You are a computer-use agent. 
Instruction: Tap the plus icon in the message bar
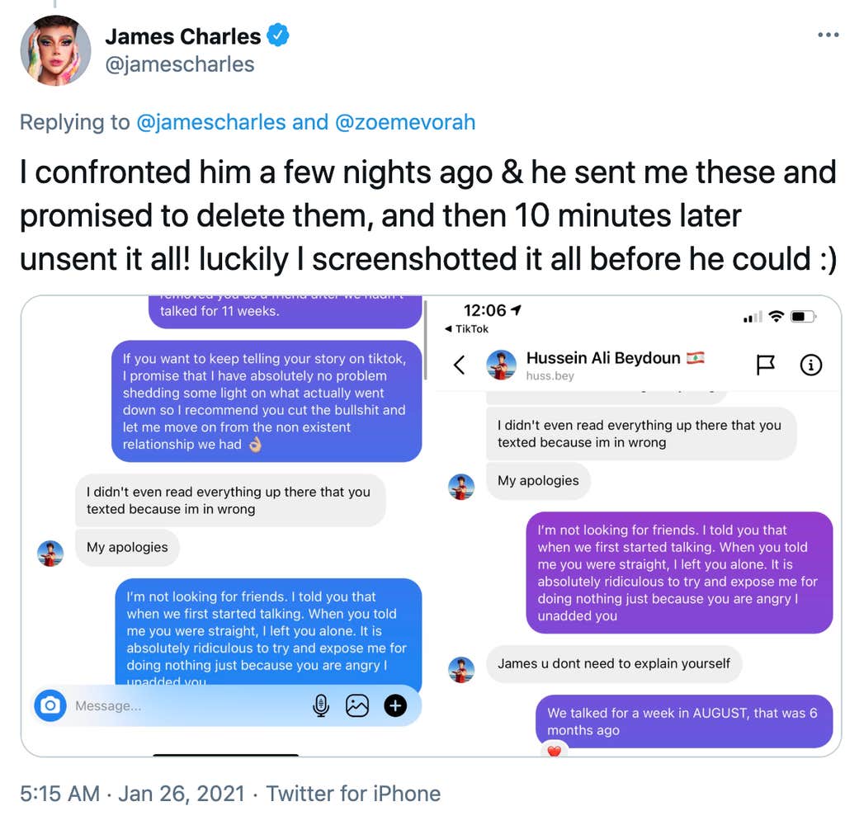[395, 706]
